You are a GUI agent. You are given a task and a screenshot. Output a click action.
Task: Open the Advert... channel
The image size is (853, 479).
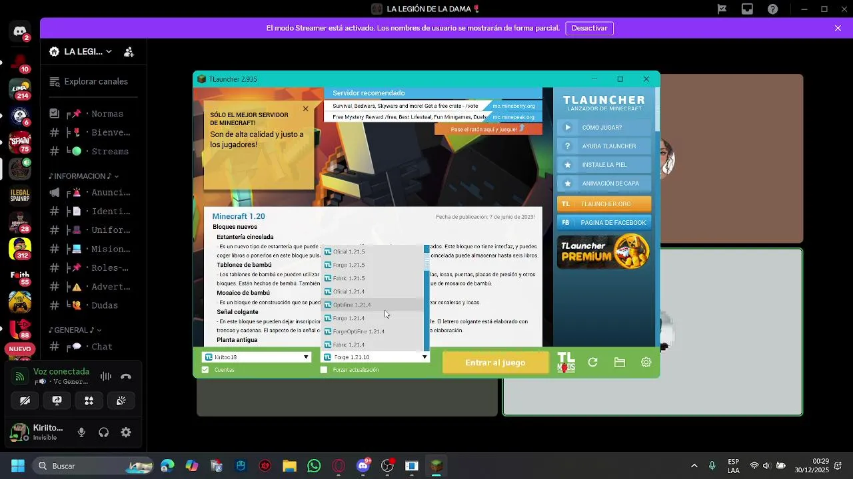(93, 287)
